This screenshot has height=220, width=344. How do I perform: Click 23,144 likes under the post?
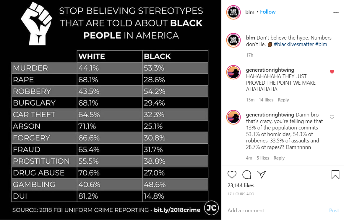click(x=241, y=185)
